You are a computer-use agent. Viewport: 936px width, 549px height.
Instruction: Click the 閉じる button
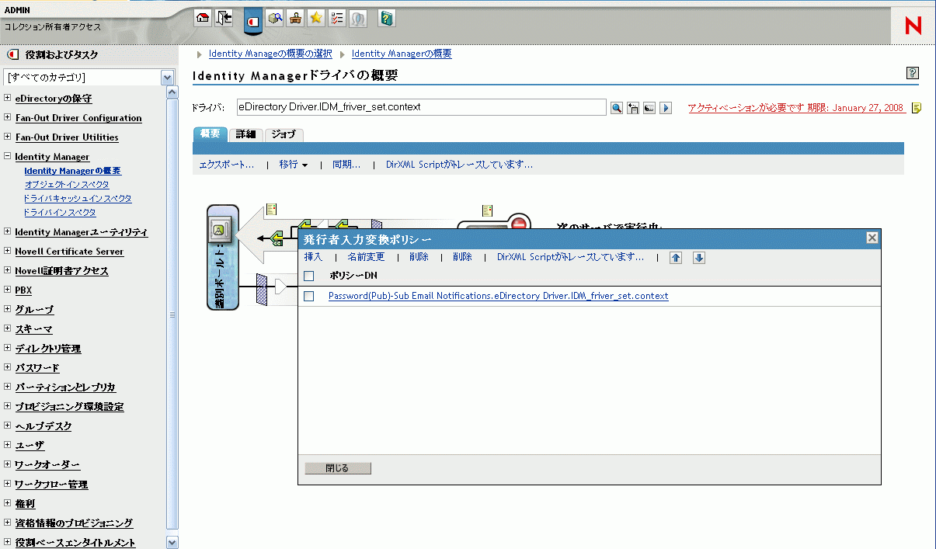(x=338, y=468)
